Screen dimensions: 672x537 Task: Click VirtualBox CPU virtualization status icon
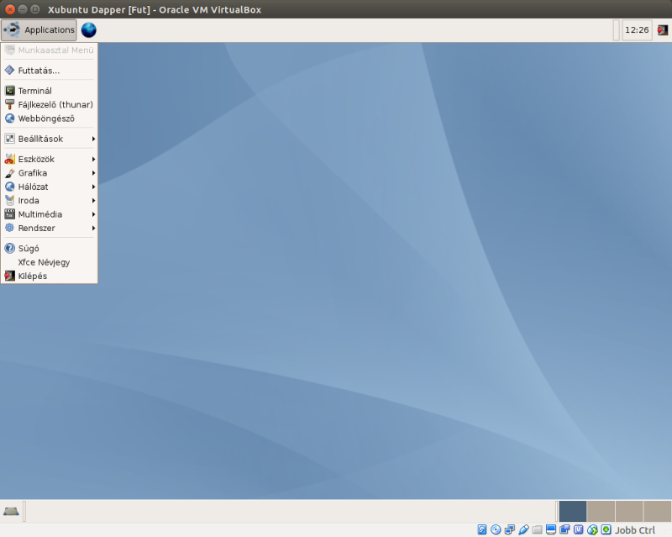[x=578, y=529]
